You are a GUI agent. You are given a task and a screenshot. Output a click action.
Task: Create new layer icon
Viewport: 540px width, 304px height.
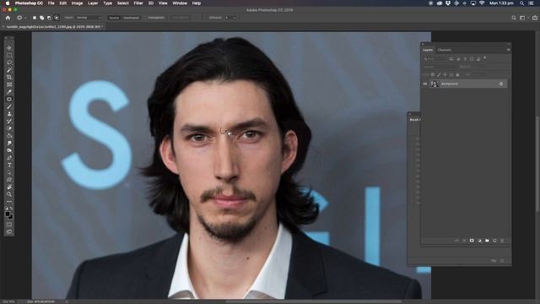pos(494,241)
